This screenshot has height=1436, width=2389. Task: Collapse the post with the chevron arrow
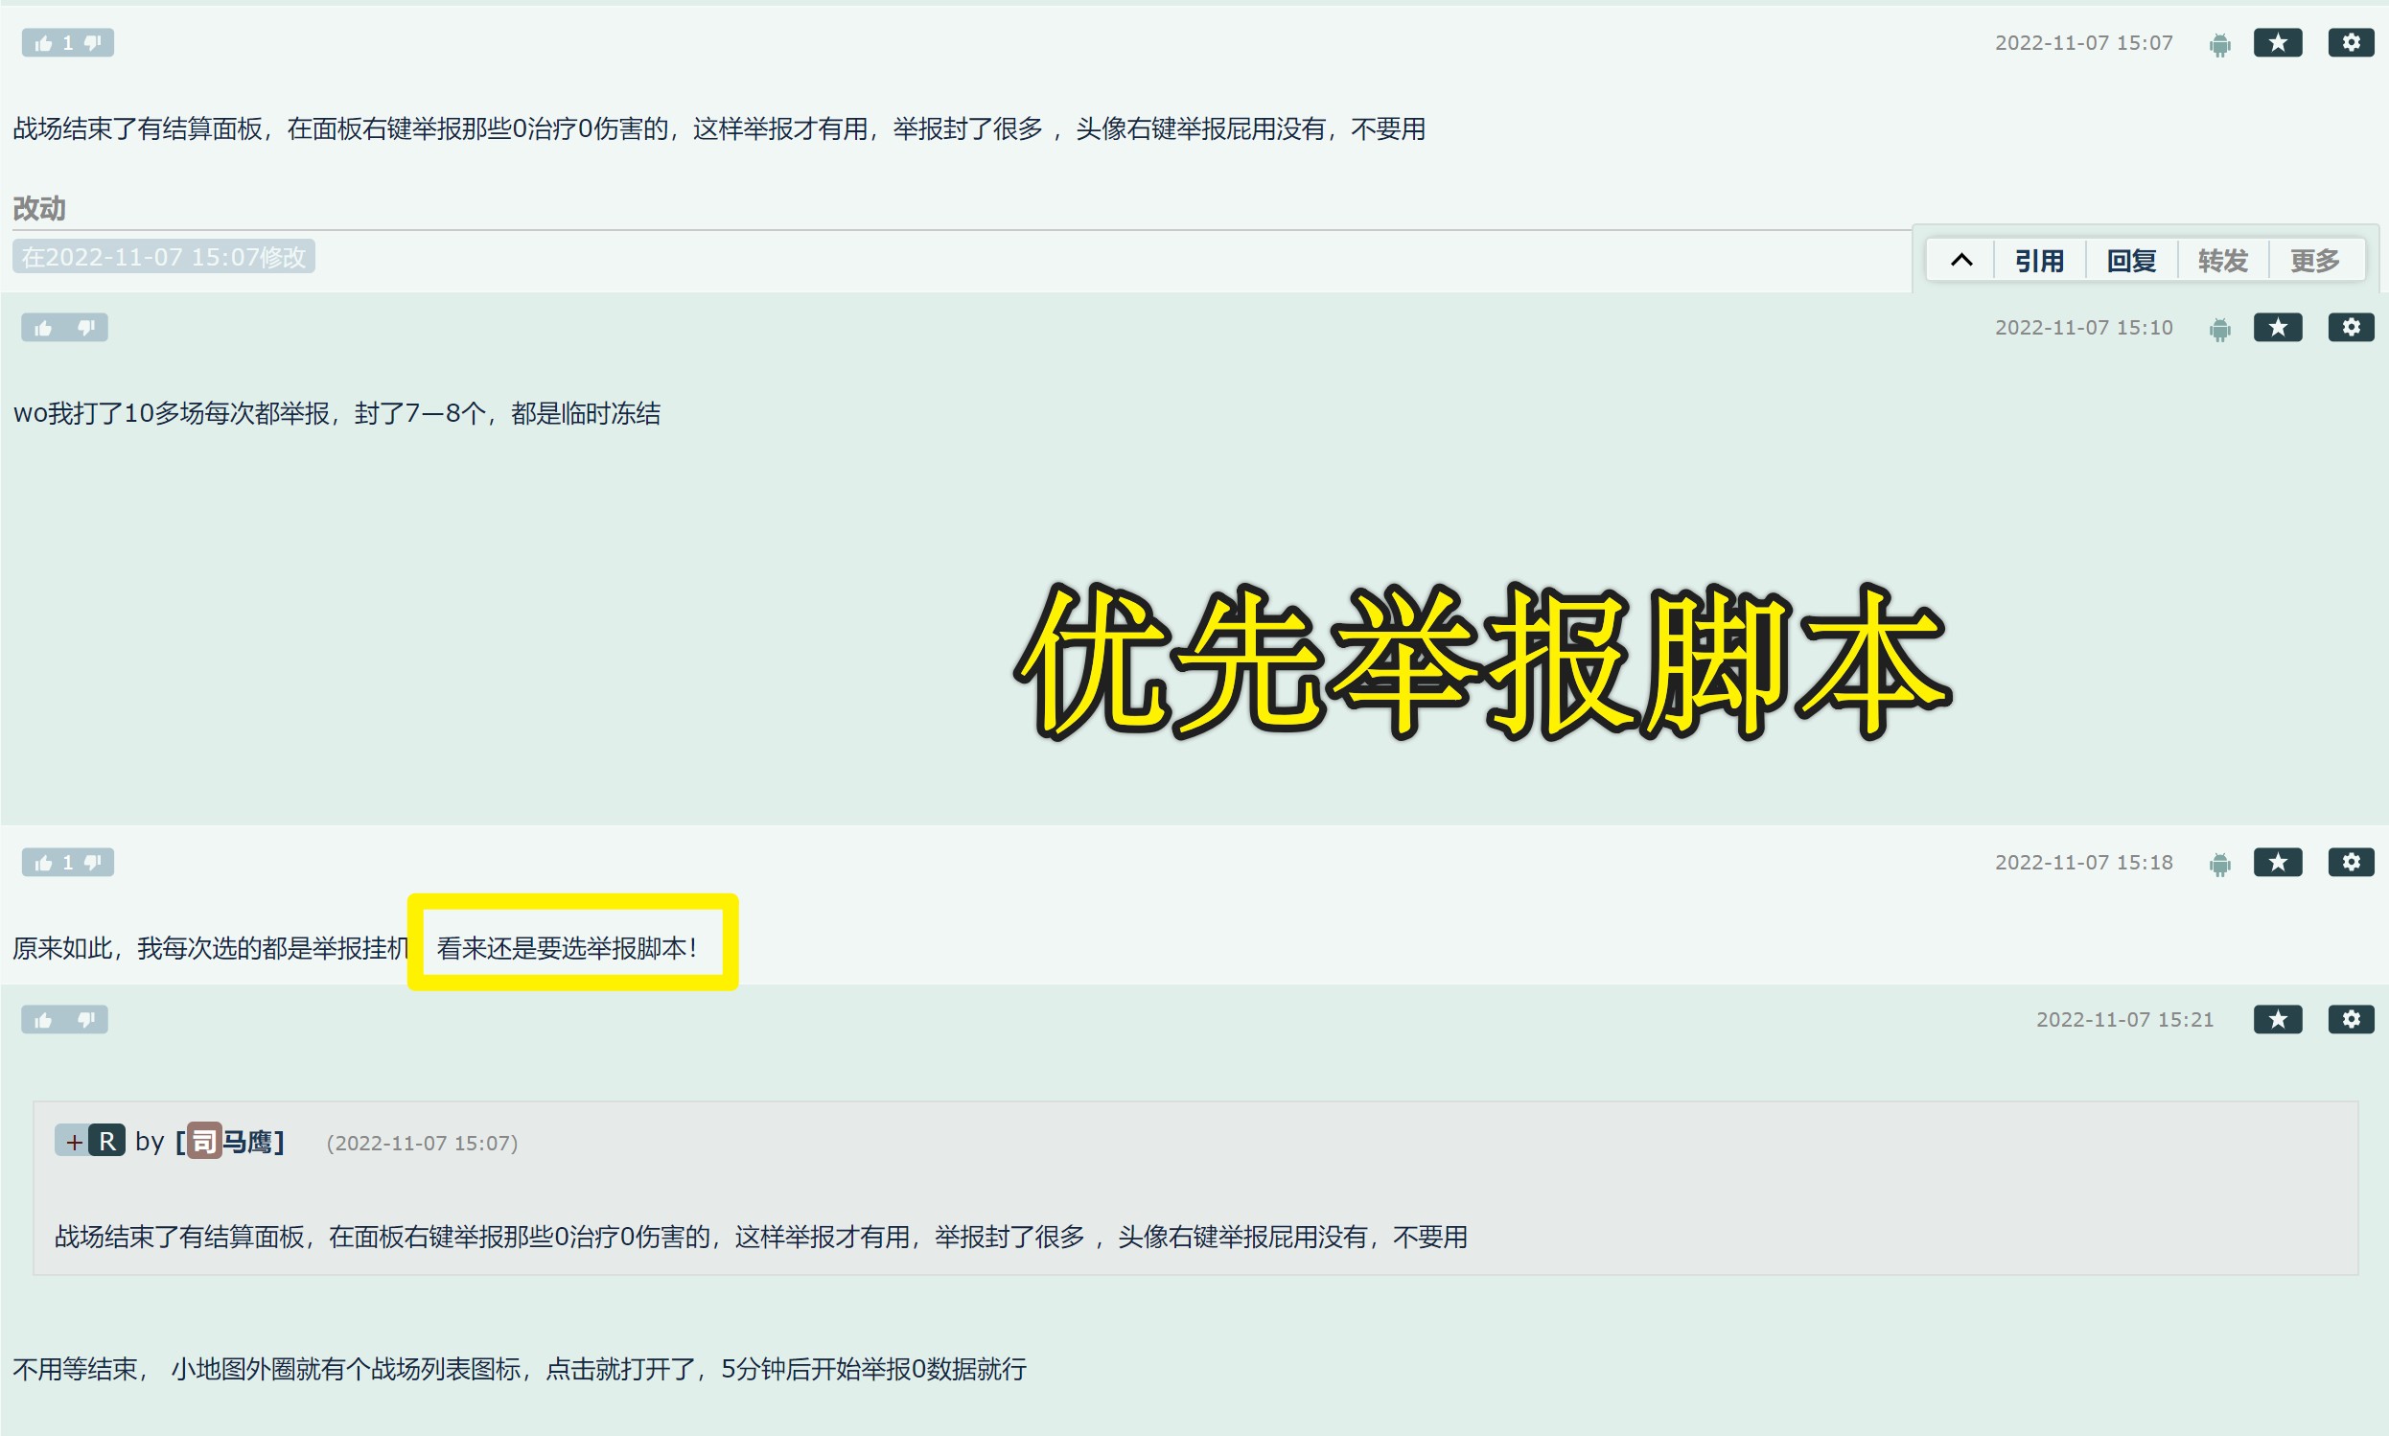pyautogui.click(x=1961, y=261)
